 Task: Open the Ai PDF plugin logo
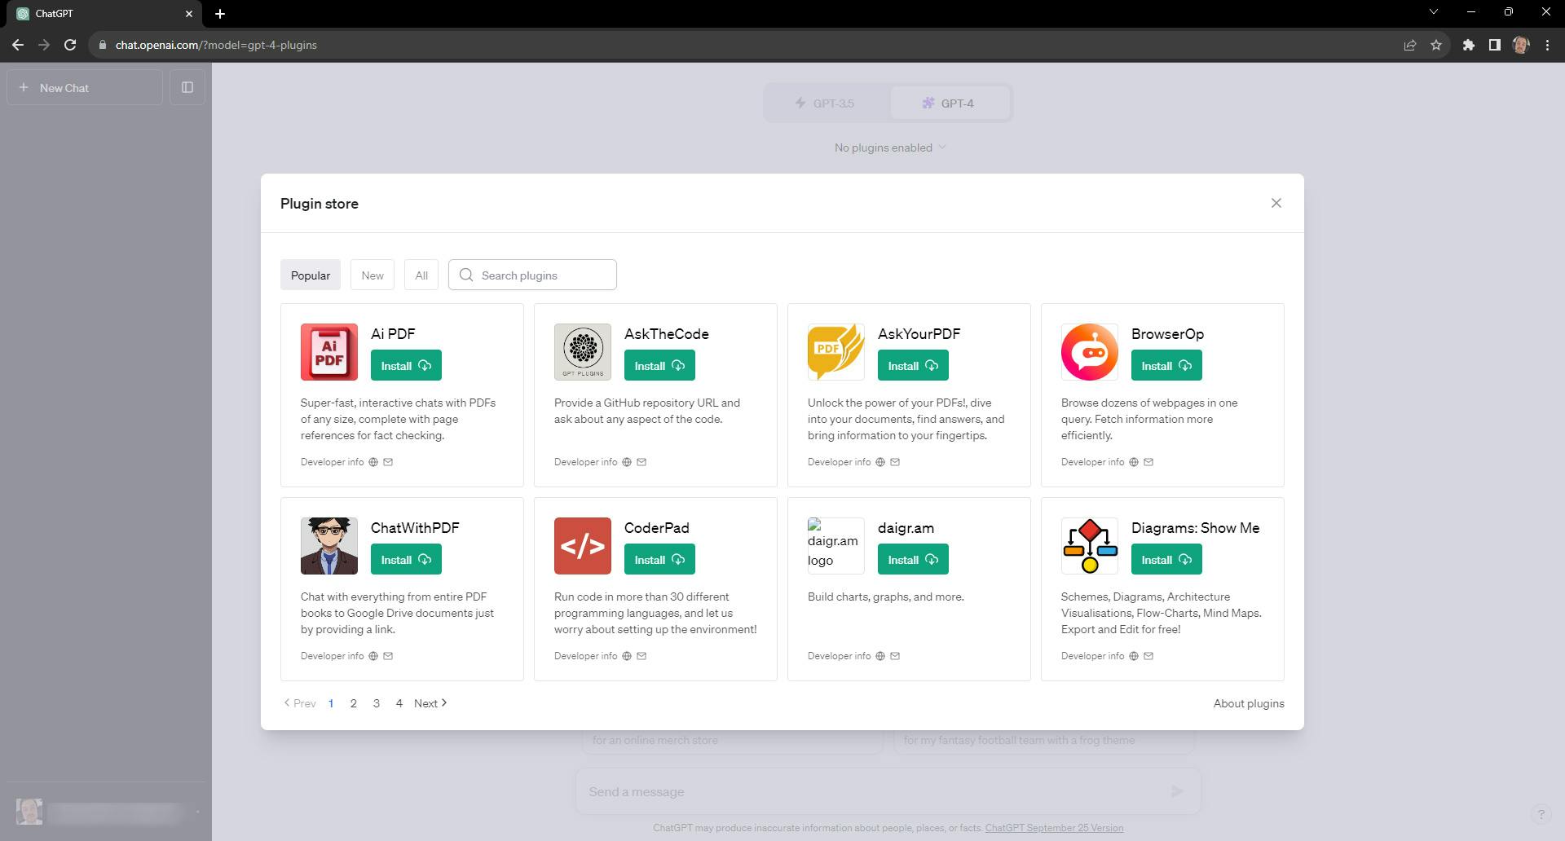pos(329,352)
